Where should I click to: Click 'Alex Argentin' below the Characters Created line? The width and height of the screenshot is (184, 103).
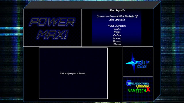tap(117, 20)
